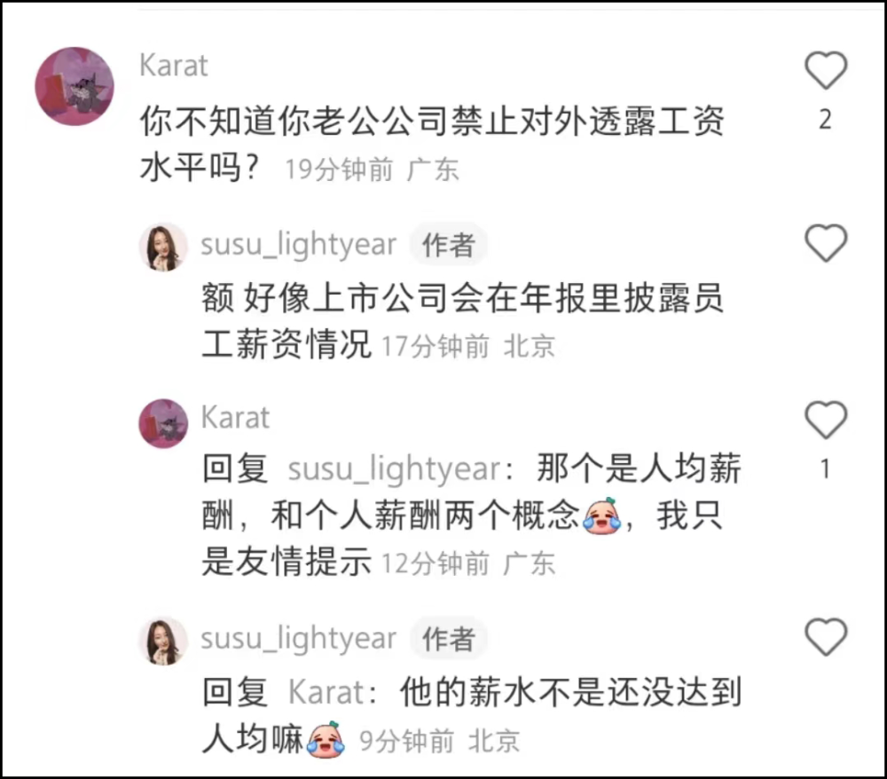Open Karat's large profile avatar
887x779 pixels.
coord(75,86)
